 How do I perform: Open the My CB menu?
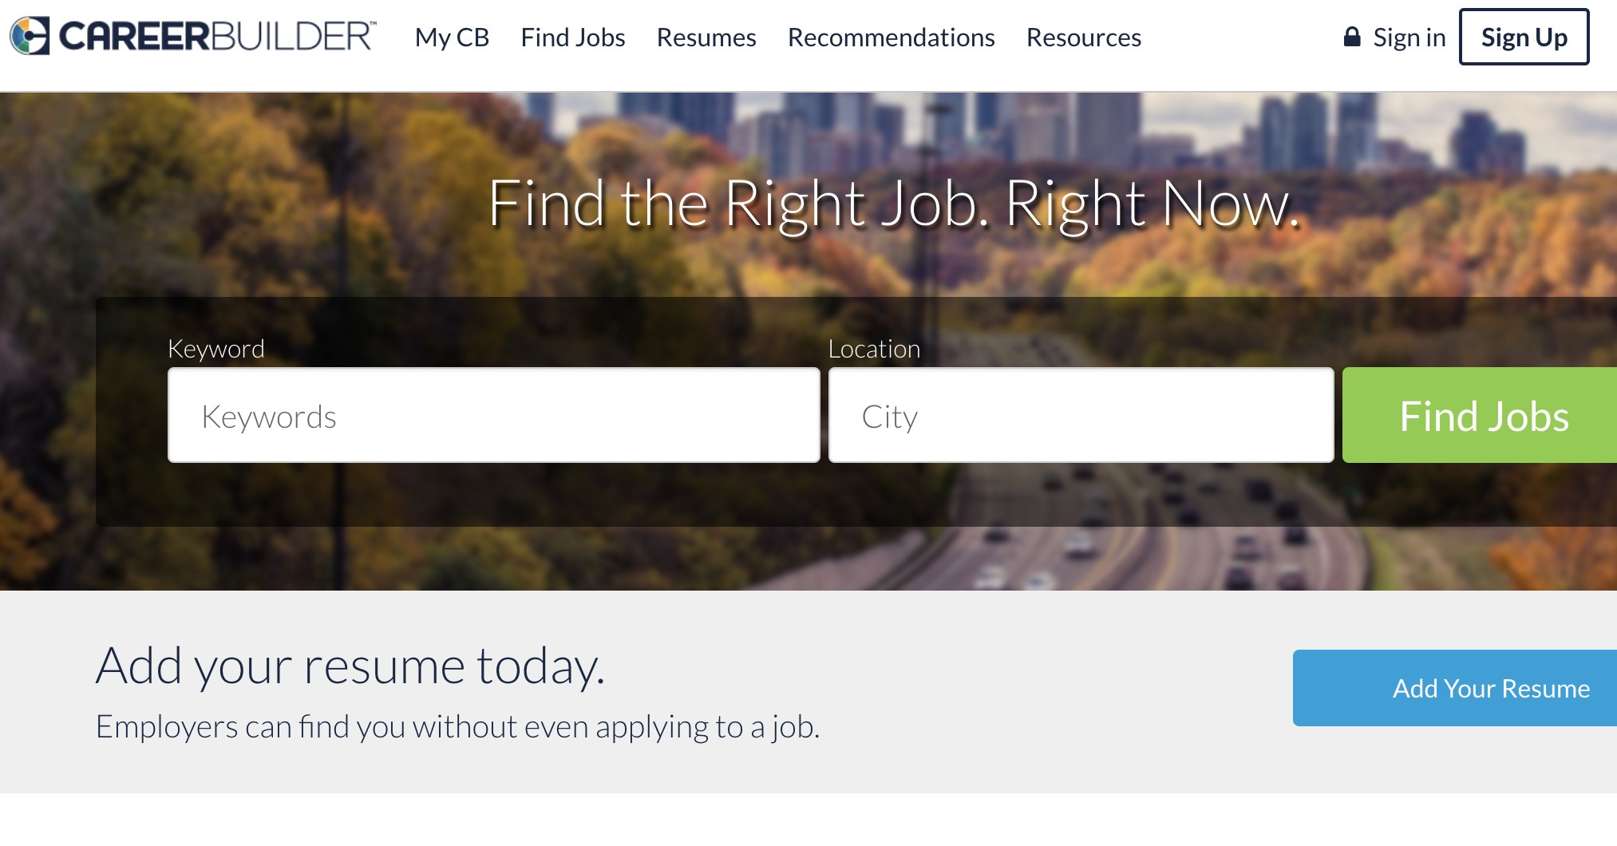point(452,37)
